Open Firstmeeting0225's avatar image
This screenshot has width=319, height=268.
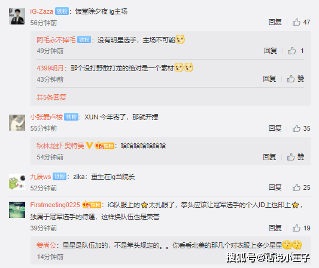pyautogui.click(x=17, y=210)
